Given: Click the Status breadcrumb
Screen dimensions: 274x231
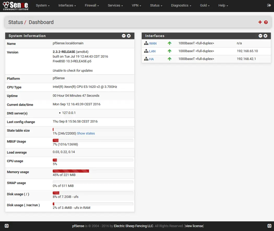Looking at the screenshot, I should click(x=16, y=22).
